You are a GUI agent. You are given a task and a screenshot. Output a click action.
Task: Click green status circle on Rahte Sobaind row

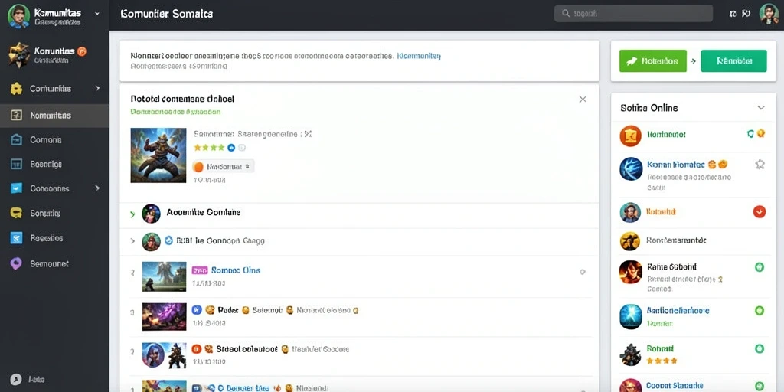(759, 267)
